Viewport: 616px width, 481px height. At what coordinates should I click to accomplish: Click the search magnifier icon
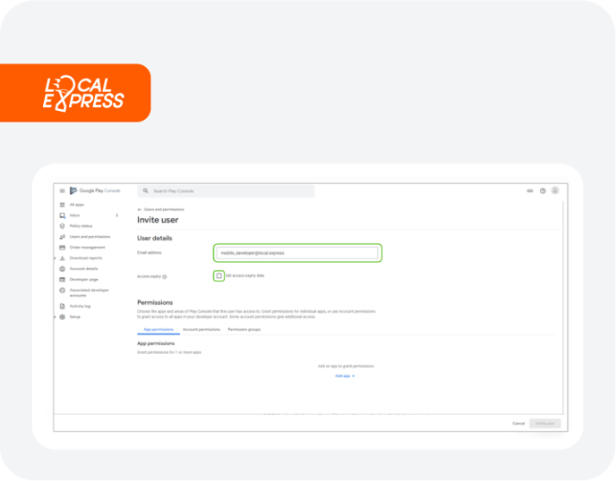pyautogui.click(x=146, y=191)
